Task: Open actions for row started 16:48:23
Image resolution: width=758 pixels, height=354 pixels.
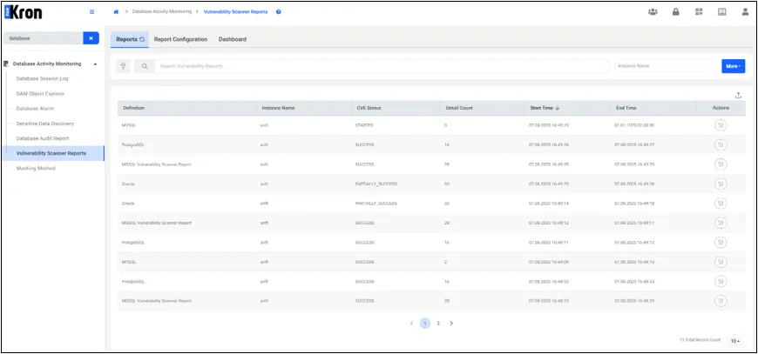Action: (721, 300)
